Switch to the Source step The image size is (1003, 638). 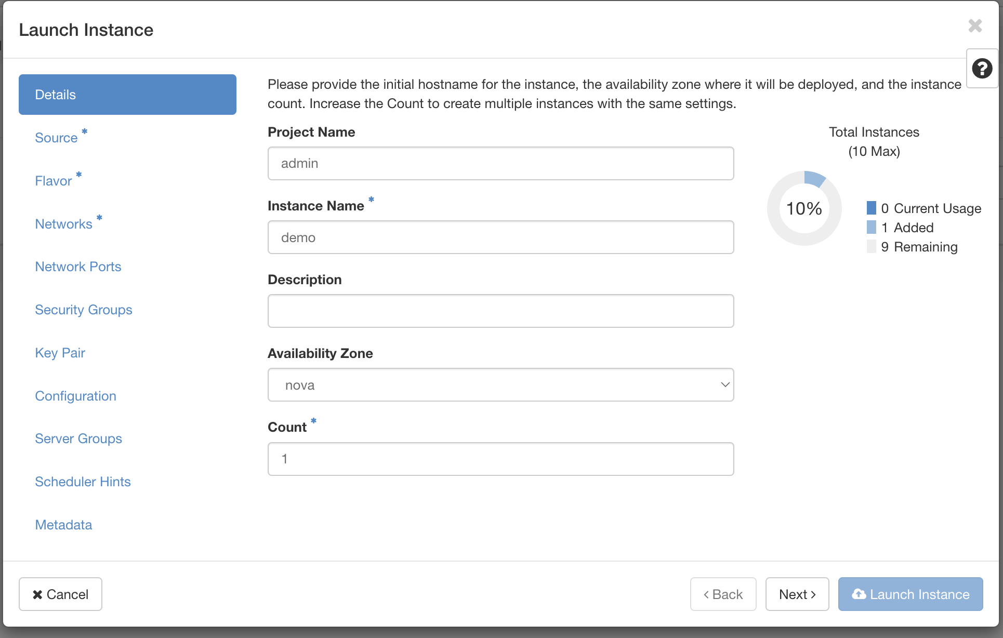click(56, 137)
